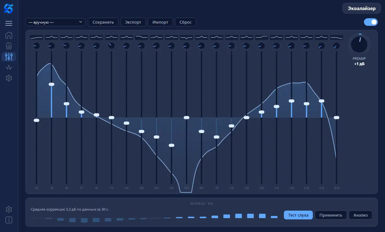Click the 320 Hz band gain slider handle
This screenshot has height=232, width=385.
(157, 137)
